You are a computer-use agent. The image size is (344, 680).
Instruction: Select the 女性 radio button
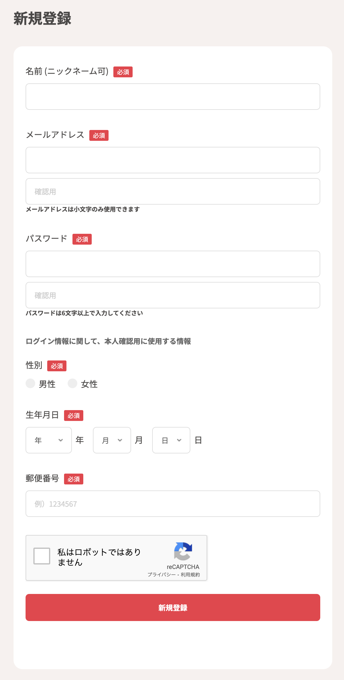72,384
